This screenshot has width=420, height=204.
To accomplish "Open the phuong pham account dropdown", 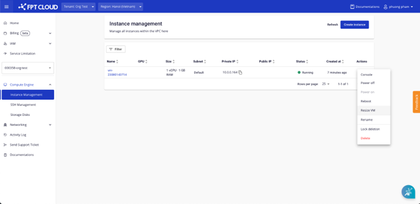I will (x=398, y=7).
